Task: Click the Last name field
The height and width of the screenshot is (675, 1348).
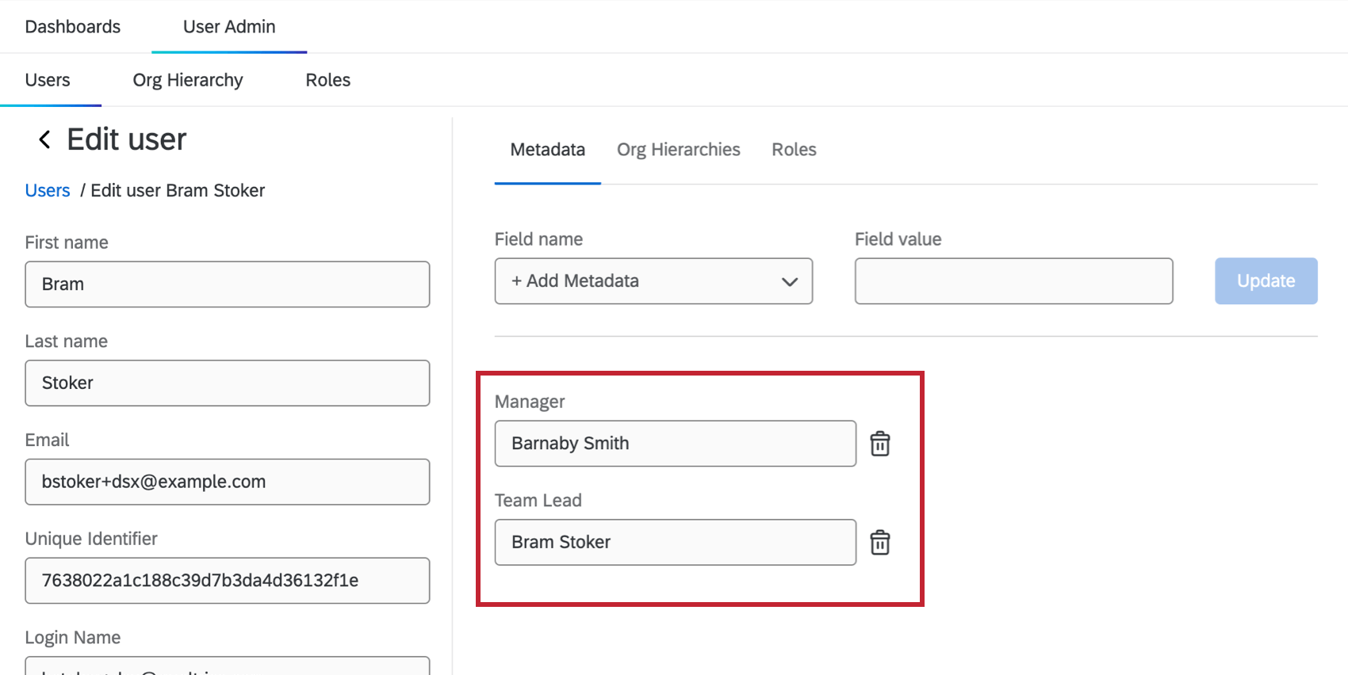Action: 228,383
